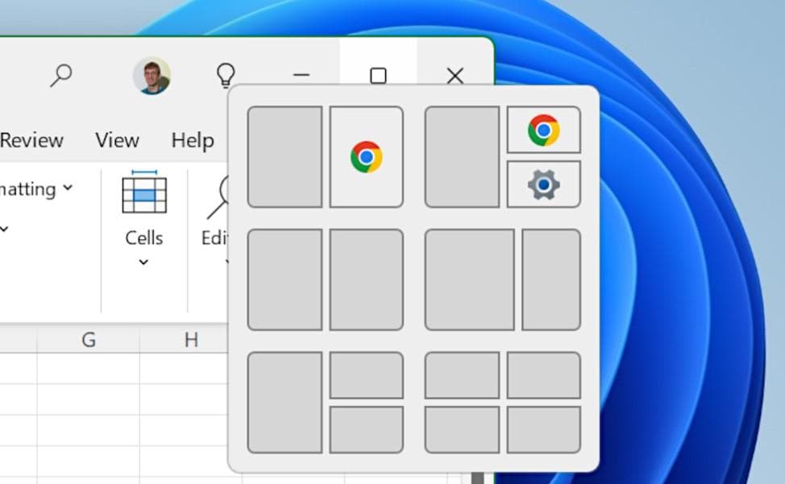Pick bottom-right zone in bottom-left layout
The width and height of the screenshot is (785, 484).
[x=367, y=430]
